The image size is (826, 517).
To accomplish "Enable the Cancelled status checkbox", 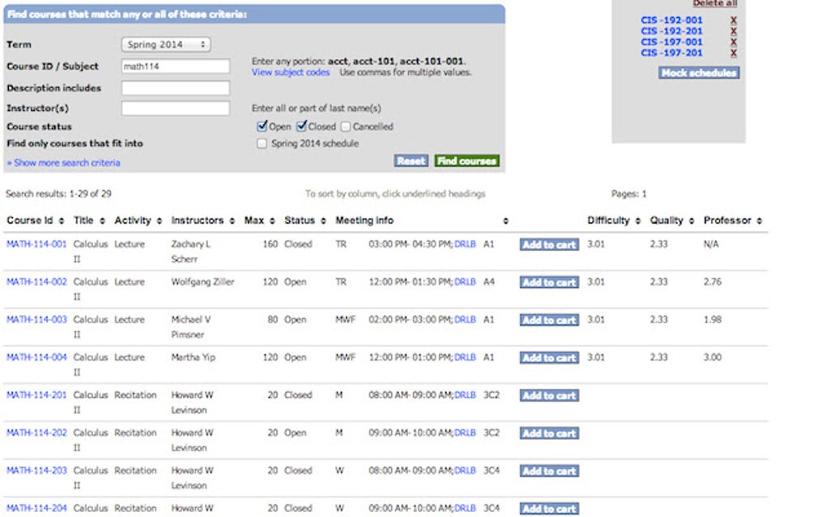I will [x=346, y=126].
